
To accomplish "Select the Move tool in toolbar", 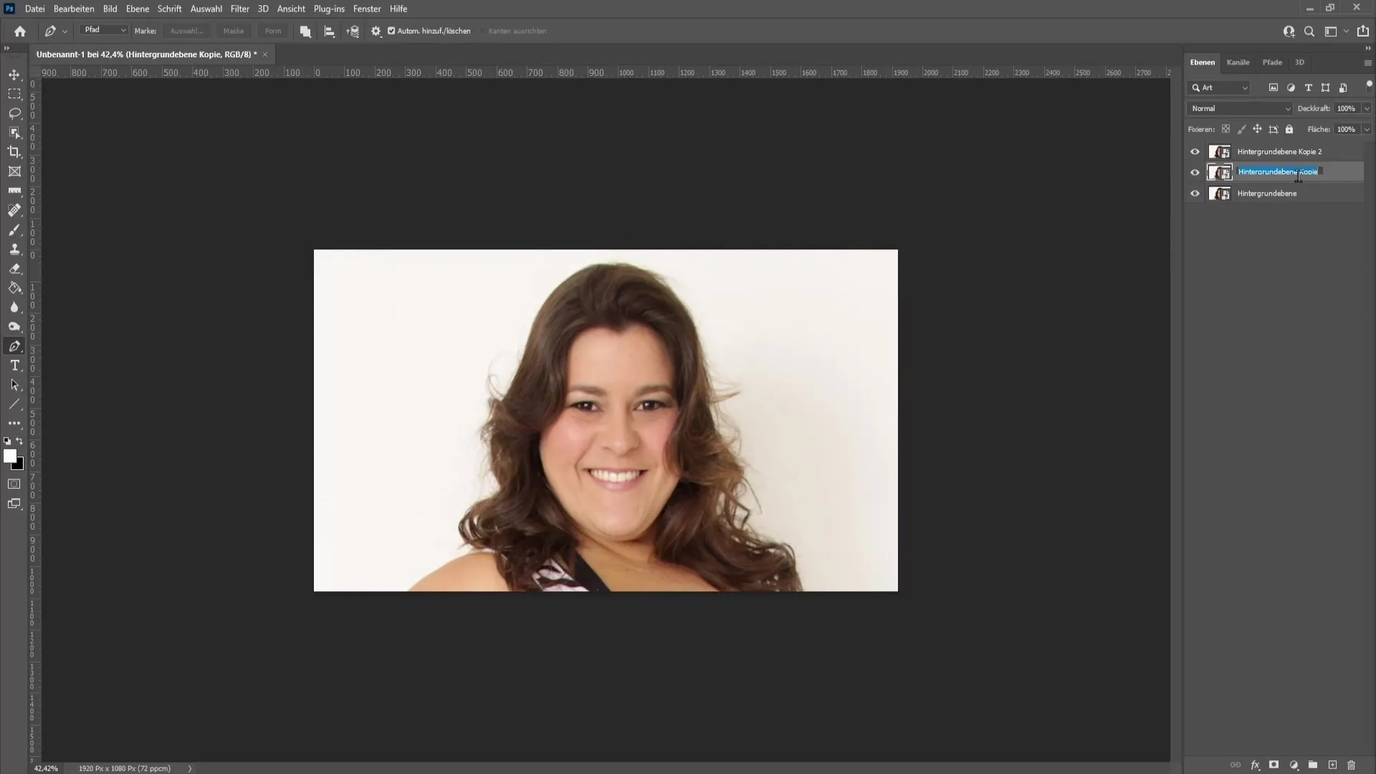I will (x=14, y=75).
